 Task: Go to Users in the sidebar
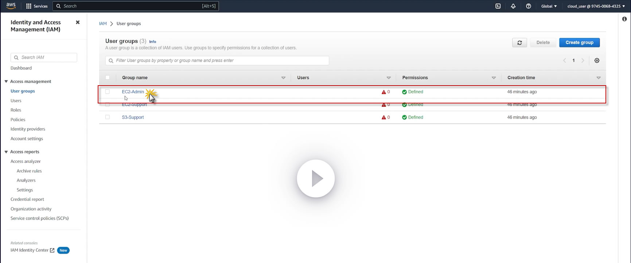coord(16,101)
